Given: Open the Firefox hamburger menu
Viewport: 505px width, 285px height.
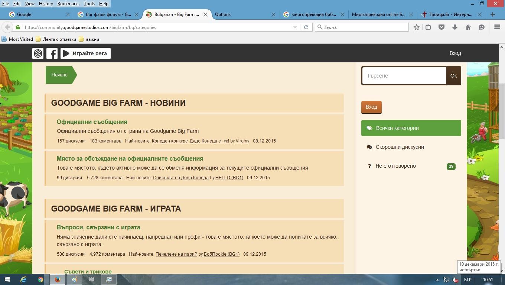Looking at the screenshot, I should 497,27.
